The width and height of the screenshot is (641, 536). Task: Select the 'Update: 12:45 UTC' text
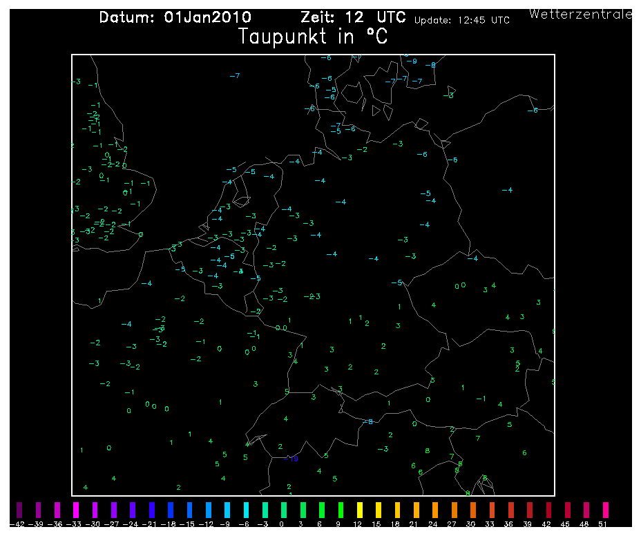(462, 20)
